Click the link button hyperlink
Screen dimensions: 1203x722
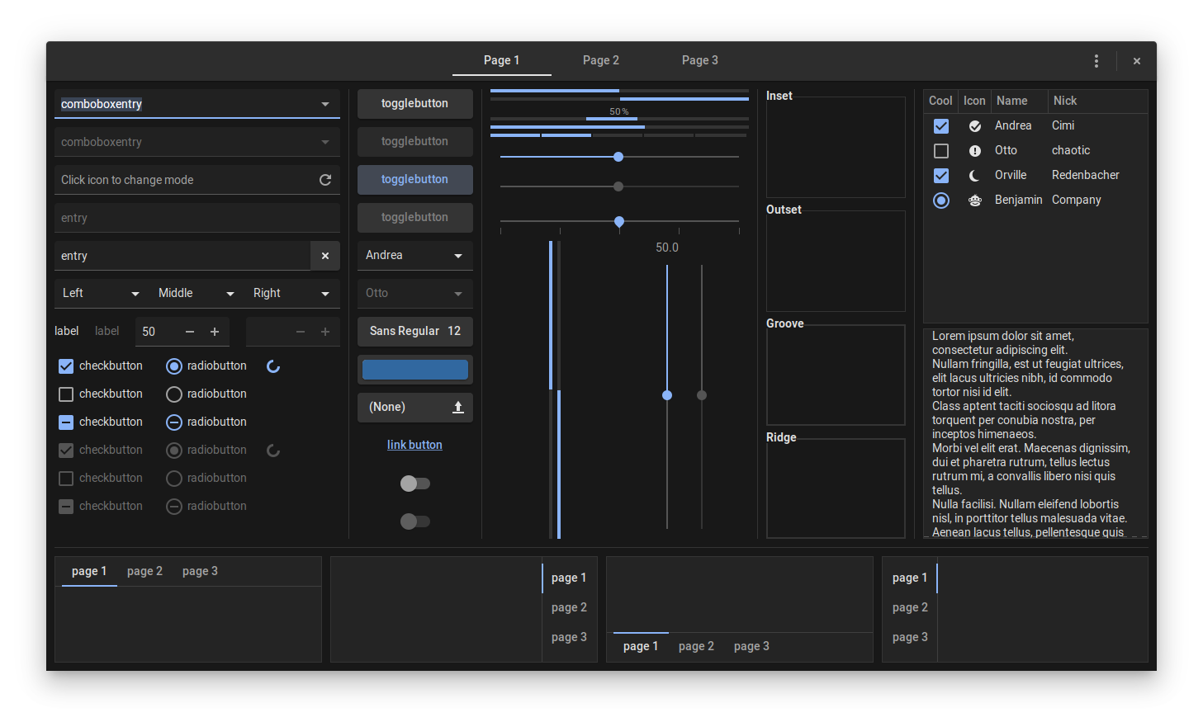[x=414, y=445]
